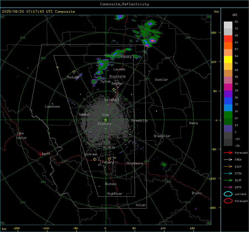
Task: Choose the green 31JP arrow legend icon
Action: [228, 180]
